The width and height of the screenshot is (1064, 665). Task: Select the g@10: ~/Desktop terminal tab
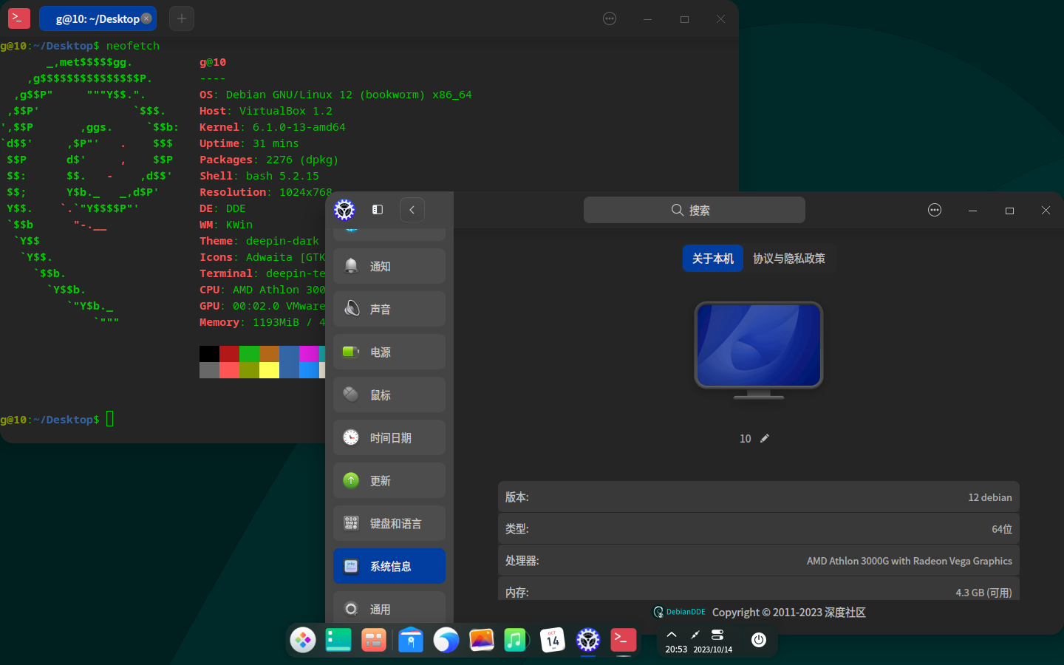pyautogui.click(x=98, y=18)
